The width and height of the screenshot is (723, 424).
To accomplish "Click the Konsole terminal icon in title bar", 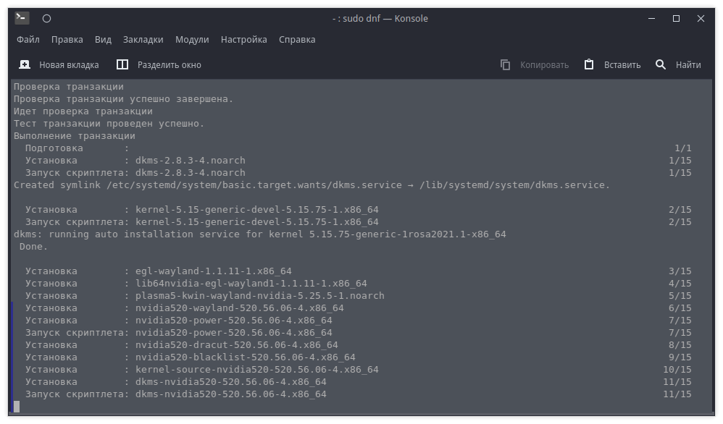I will [x=22, y=18].
